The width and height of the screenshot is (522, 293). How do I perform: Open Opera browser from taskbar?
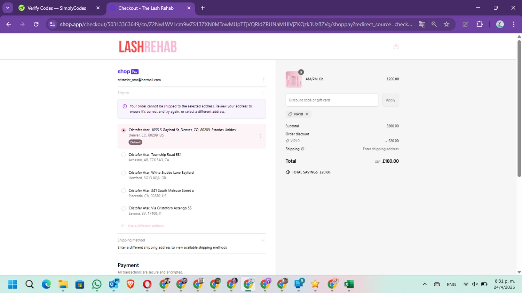147,284
